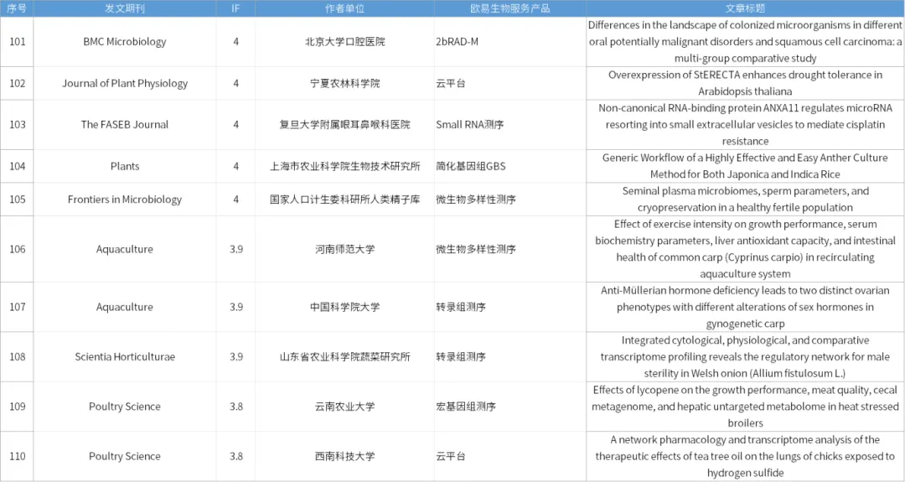This screenshot has width=905, height=482.
Task: Select the 宁夏农林科学院 cell
Action: [344, 83]
